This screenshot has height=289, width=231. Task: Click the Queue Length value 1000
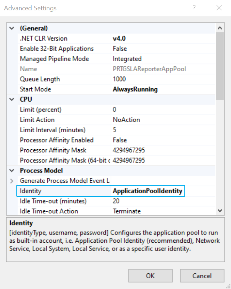(x=119, y=79)
